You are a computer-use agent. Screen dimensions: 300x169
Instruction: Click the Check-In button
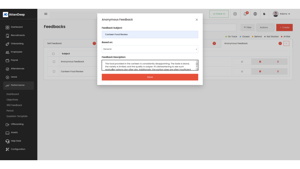click(219, 14)
